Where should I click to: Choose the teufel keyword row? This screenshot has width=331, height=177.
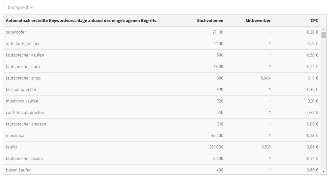[x=162, y=147]
